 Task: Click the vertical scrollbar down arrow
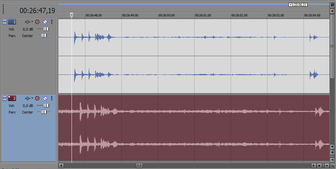pyautogui.click(x=332, y=147)
